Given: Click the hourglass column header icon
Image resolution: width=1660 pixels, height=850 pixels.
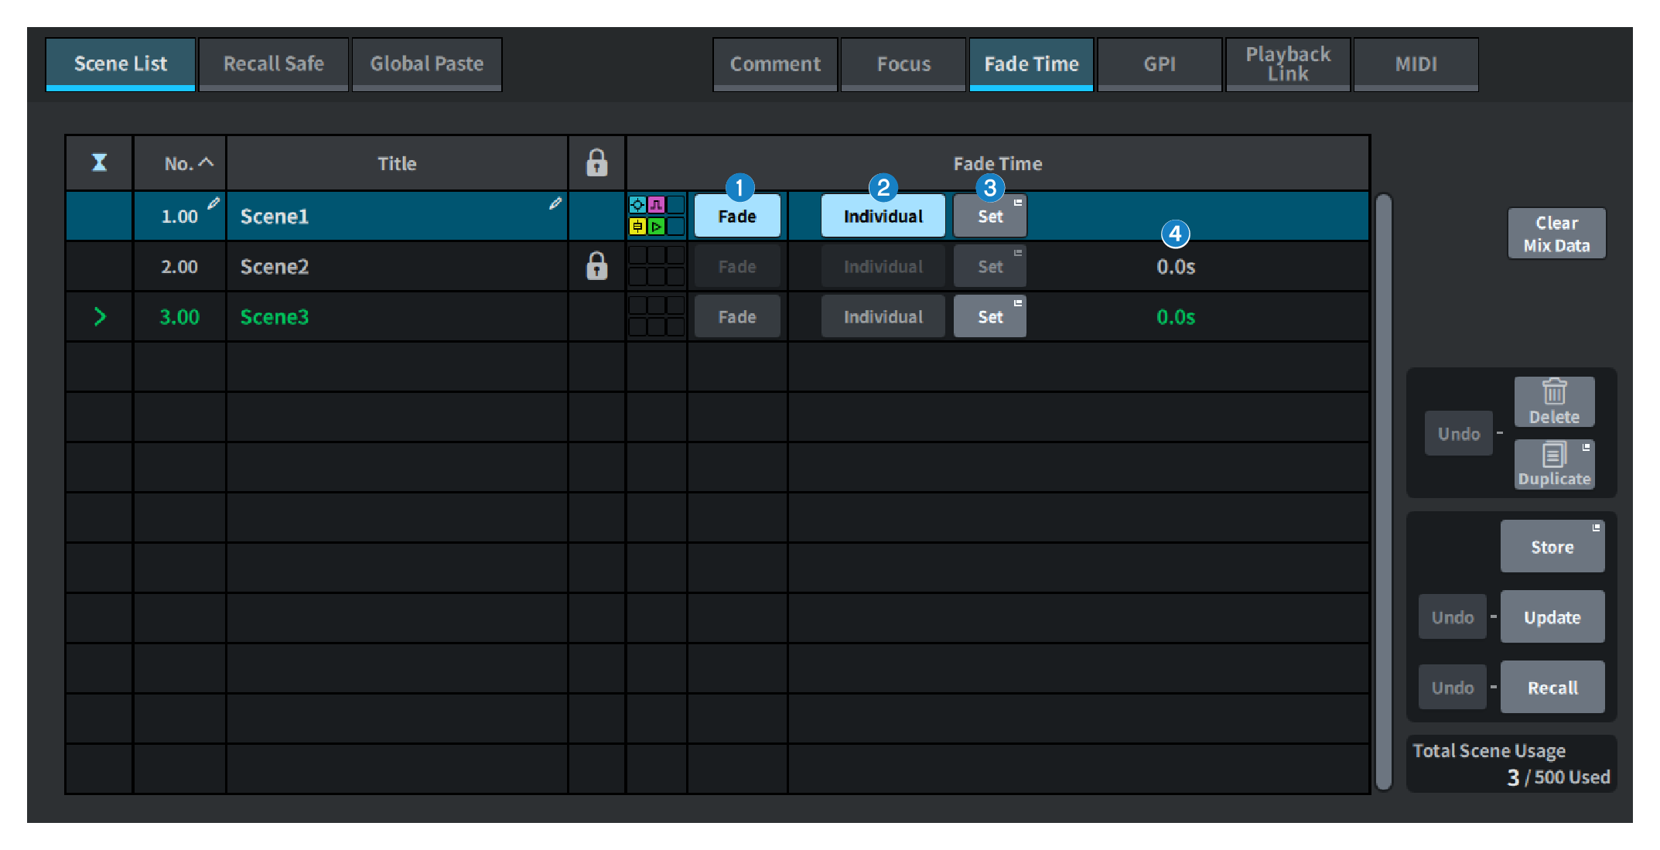Looking at the screenshot, I should pyautogui.click(x=100, y=163).
